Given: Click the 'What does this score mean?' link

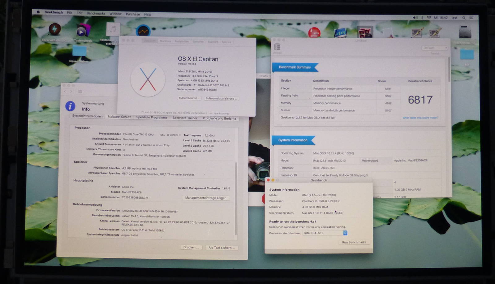Looking at the screenshot, I should click(x=420, y=118).
